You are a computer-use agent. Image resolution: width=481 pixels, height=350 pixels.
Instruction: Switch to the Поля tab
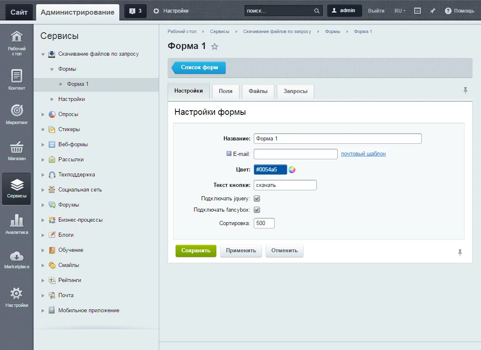click(x=226, y=91)
